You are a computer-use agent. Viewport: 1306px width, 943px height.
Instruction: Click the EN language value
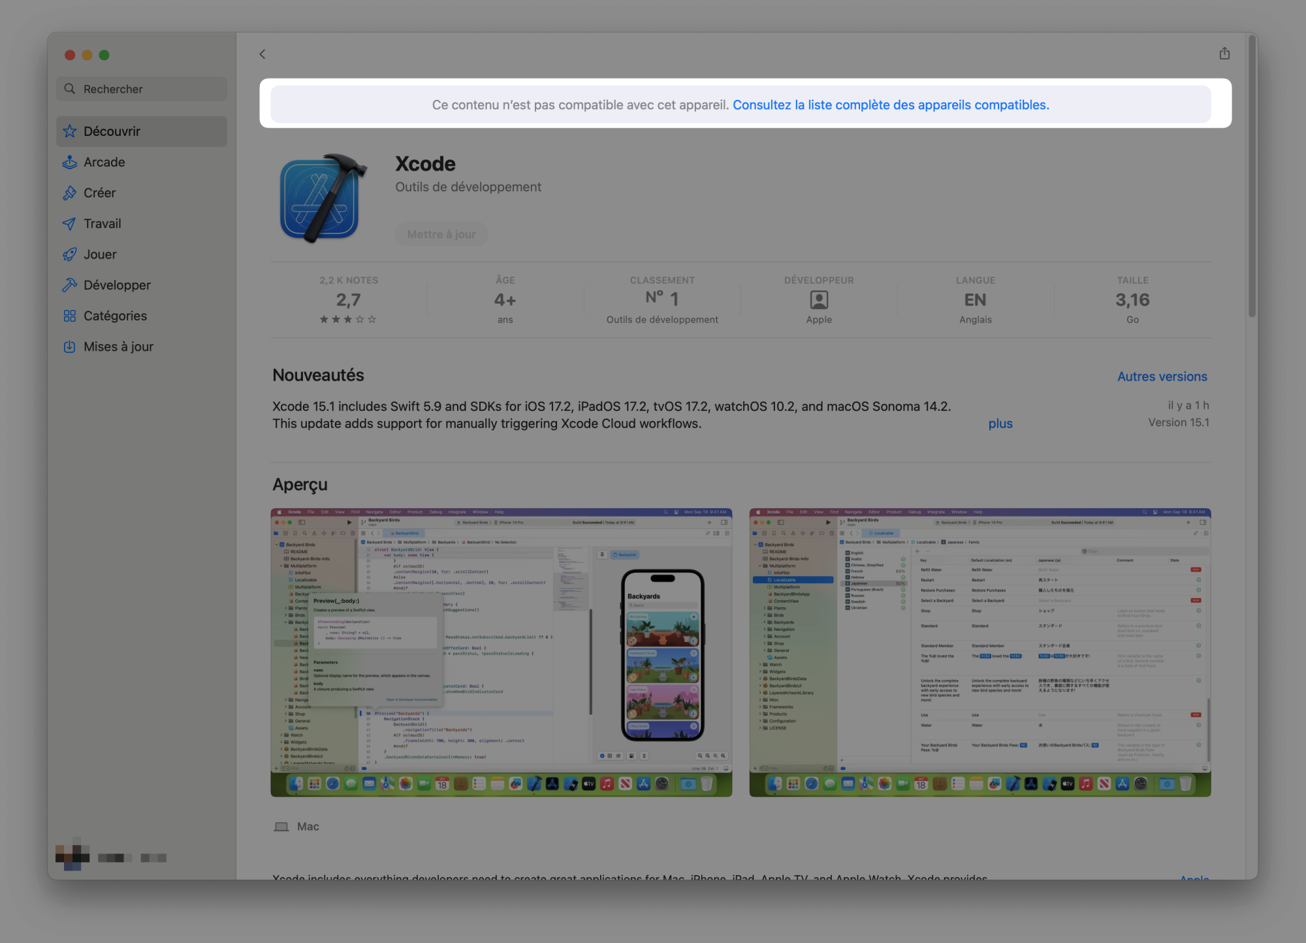[x=976, y=300]
